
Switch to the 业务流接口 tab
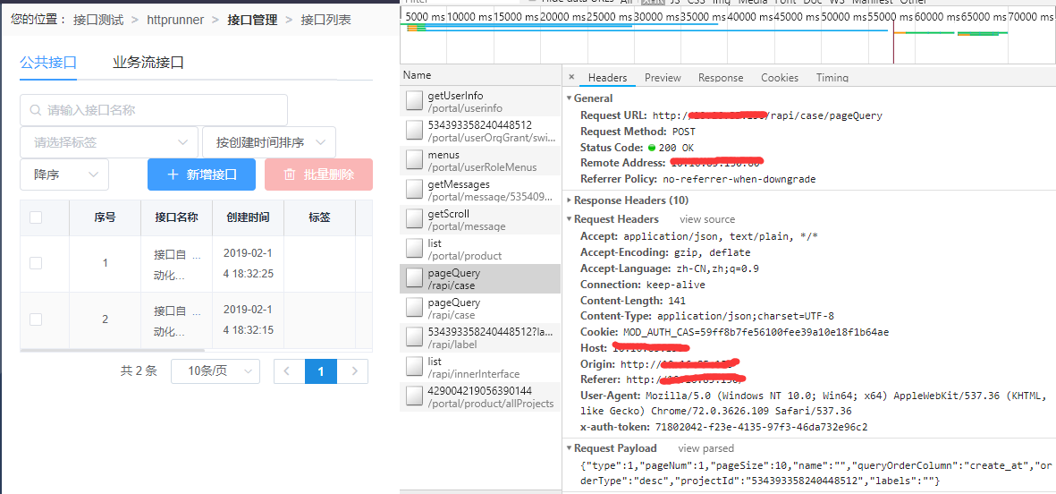[x=148, y=64]
